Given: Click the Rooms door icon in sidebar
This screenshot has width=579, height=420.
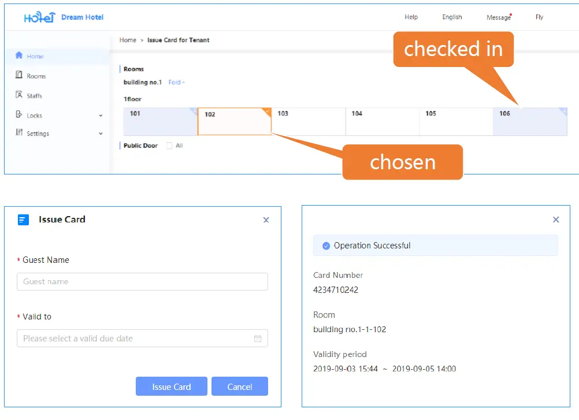Looking at the screenshot, I should (19, 75).
